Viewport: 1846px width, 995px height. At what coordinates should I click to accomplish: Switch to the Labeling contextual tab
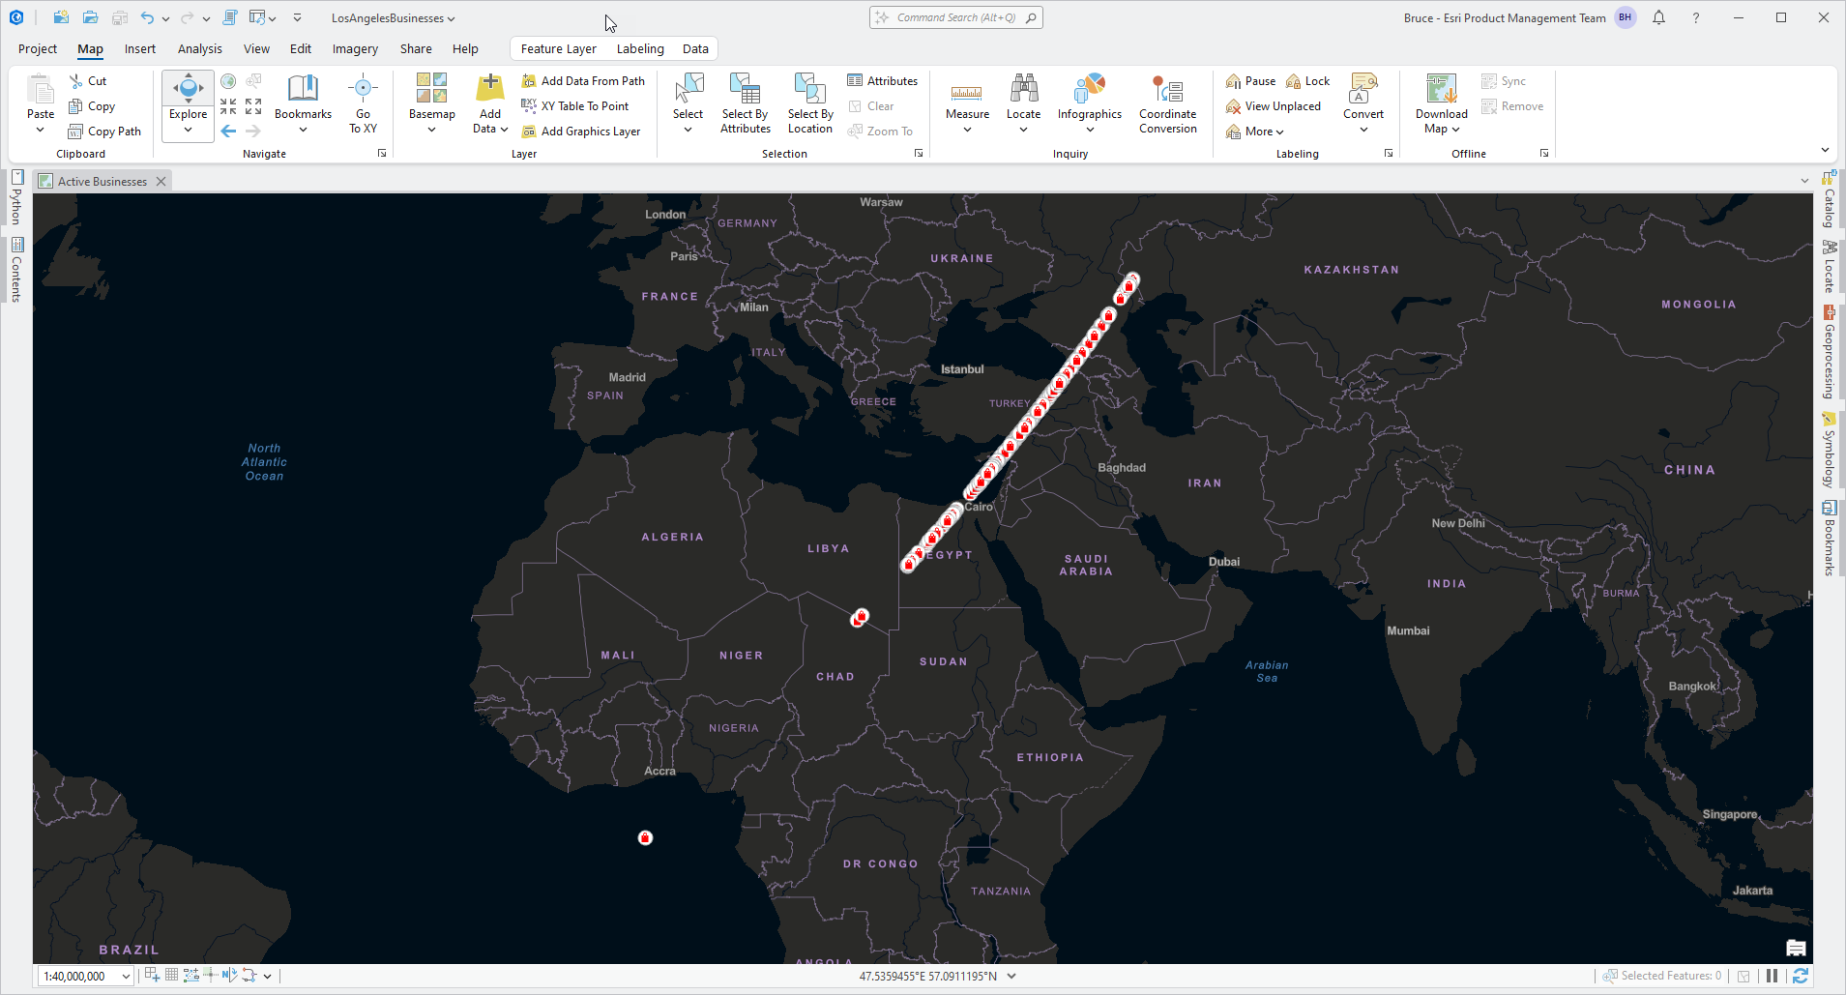point(639,48)
